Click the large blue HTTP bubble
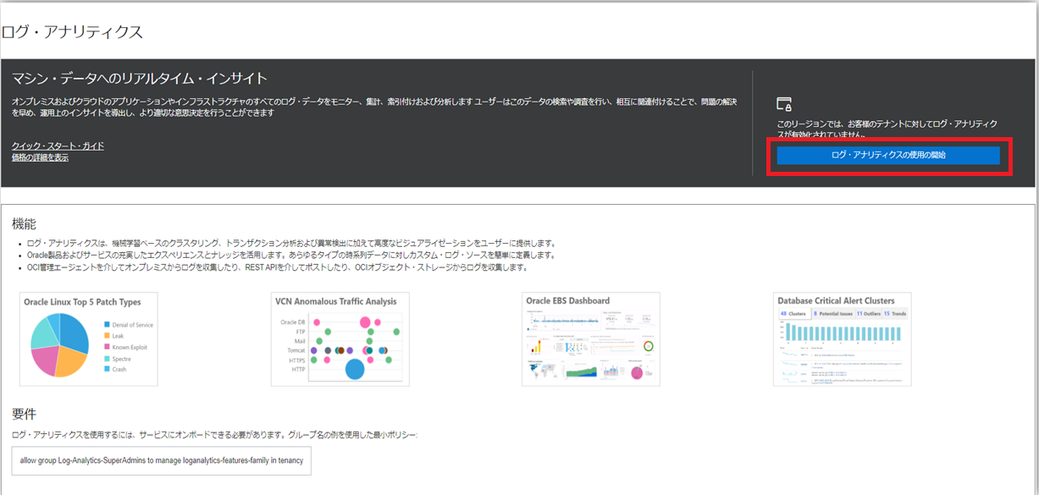Image resolution: width=1039 pixels, height=495 pixels. tap(356, 369)
